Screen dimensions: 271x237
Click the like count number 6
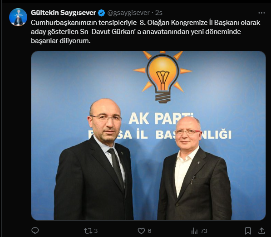[149, 231]
